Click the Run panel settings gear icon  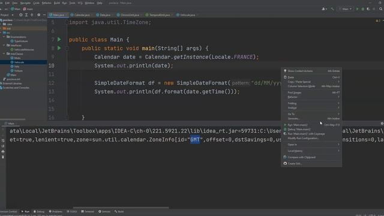pyautogui.click(x=382, y=124)
